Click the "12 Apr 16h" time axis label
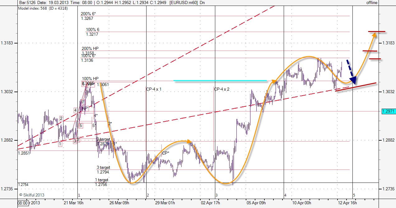 point(347,203)
